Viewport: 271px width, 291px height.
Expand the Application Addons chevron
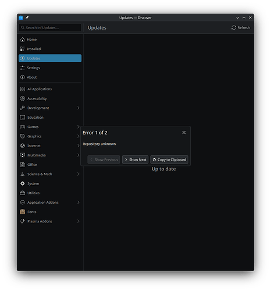79,203
